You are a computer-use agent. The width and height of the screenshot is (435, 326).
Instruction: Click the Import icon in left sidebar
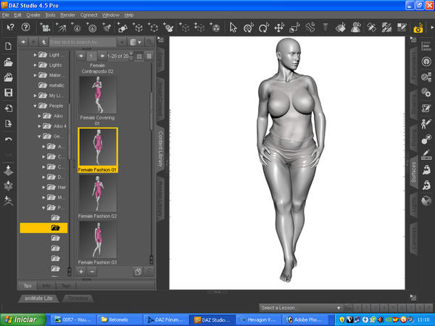coord(8,108)
